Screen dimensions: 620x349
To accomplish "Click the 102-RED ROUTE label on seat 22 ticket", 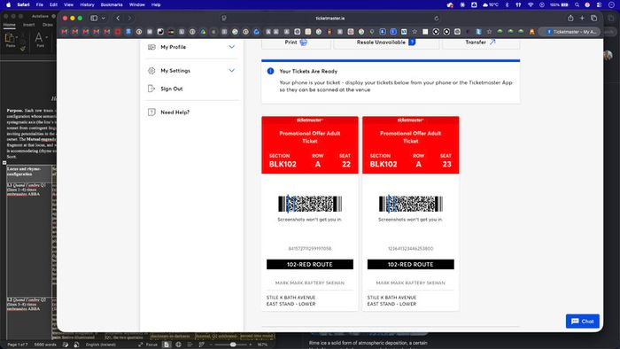I will coord(310,265).
